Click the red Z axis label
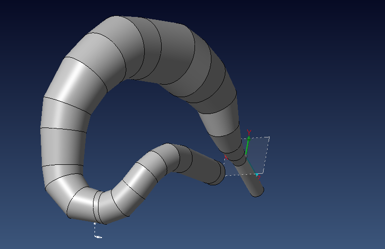This screenshot has width=385, height=249. coord(260,177)
